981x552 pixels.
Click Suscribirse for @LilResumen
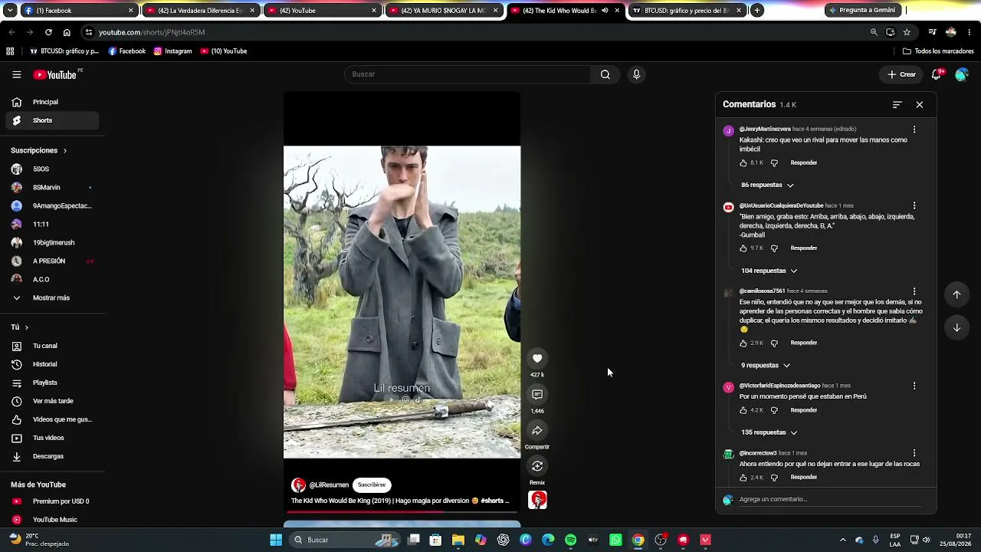(x=372, y=485)
